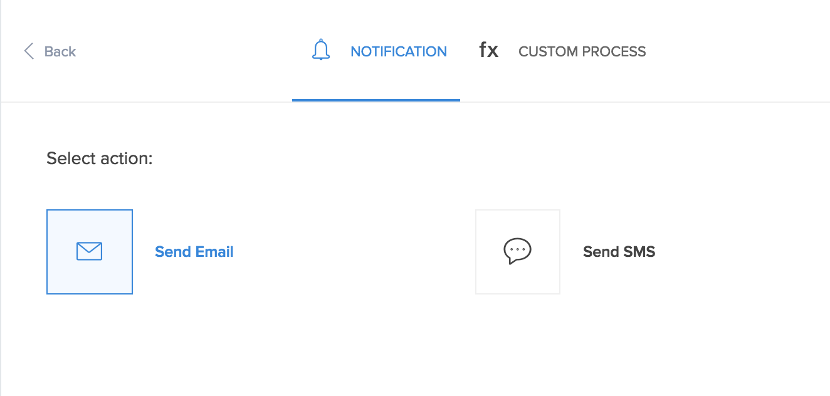The image size is (830, 396).
Task: Choose the Send Email text label
Action: click(194, 252)
